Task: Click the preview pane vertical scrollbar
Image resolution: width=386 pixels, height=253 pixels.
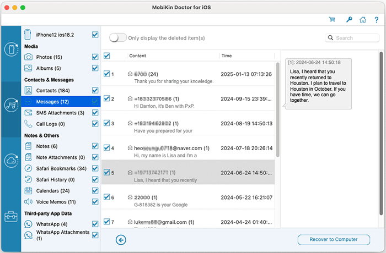Action: [x=381, y=134]
